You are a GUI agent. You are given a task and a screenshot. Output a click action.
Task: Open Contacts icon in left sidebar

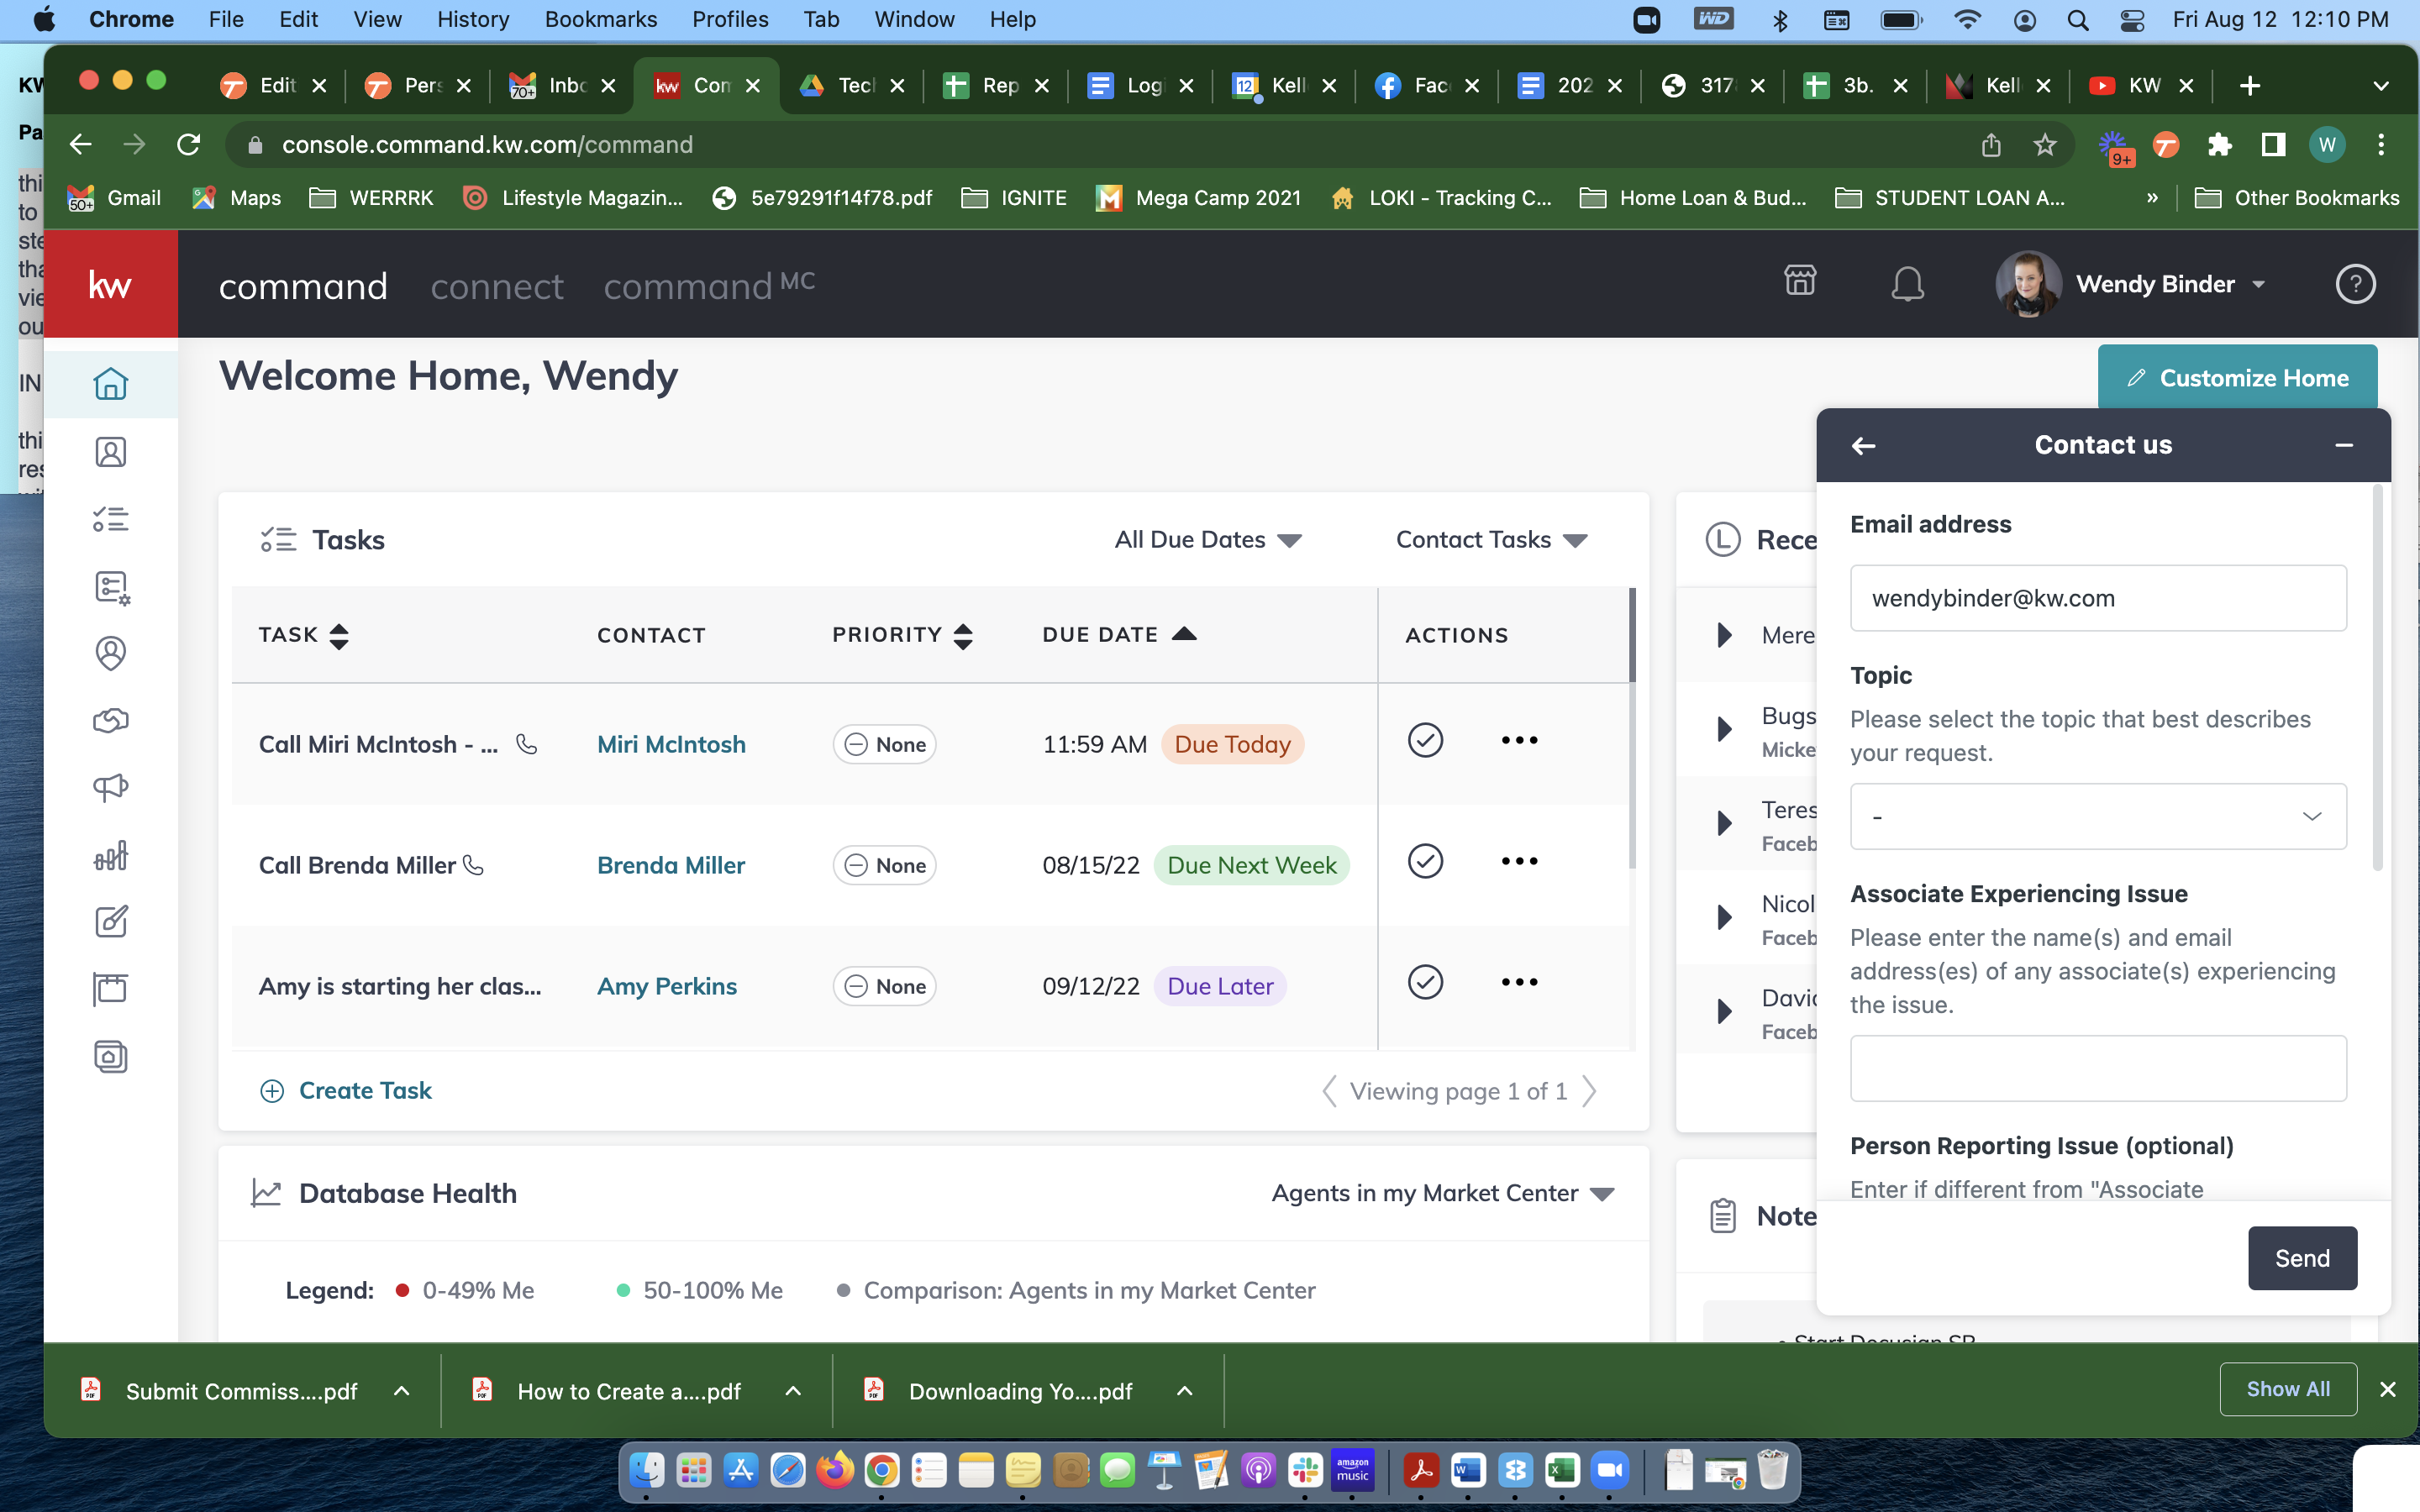pyautogui.click(x=110, y=452)
